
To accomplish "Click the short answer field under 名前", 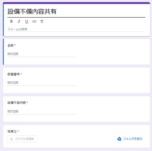I will pyautogui.click(x=42, y=54).
